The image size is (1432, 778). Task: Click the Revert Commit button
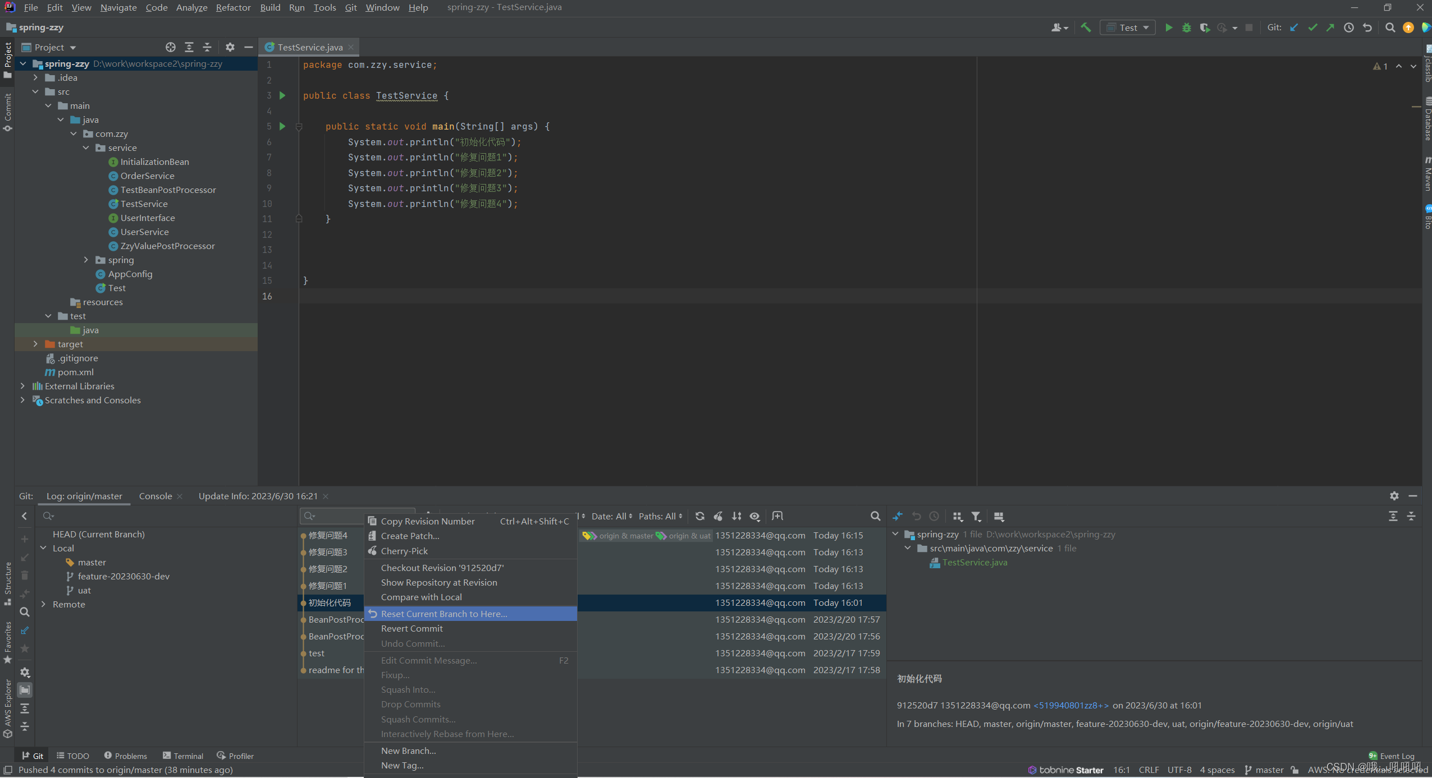coord(411,629)
